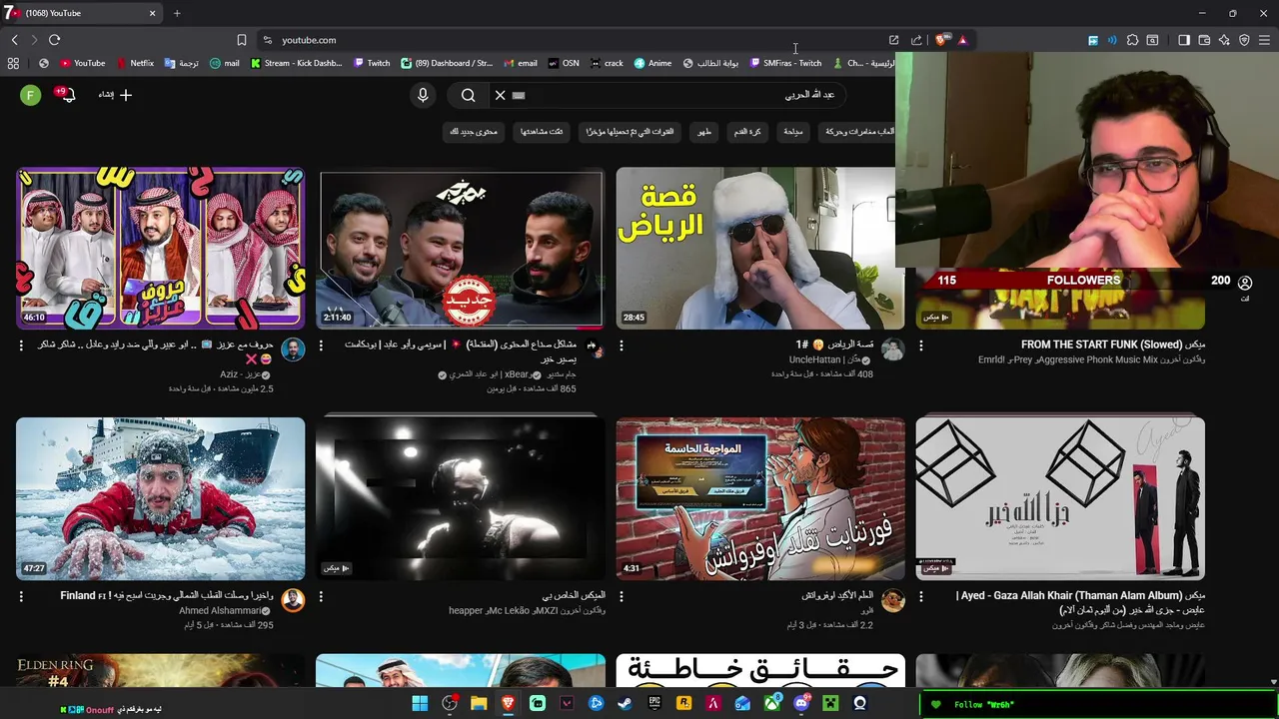Select the 'تمّت مشاهدتها' filter chip
Image resolution: width=1279 pixels, height=719 pixels.
(542, 132)
